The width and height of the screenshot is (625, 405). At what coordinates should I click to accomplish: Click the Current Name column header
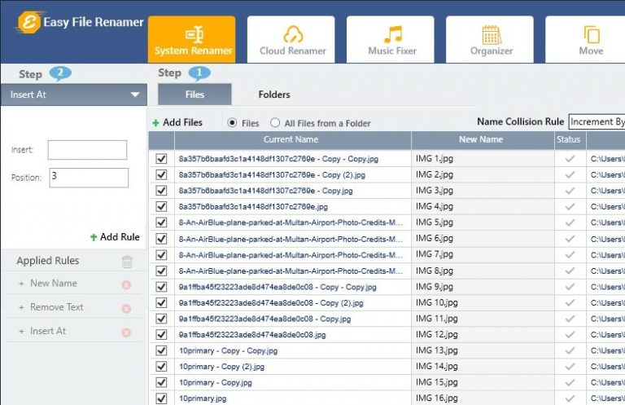coord(293,139)
